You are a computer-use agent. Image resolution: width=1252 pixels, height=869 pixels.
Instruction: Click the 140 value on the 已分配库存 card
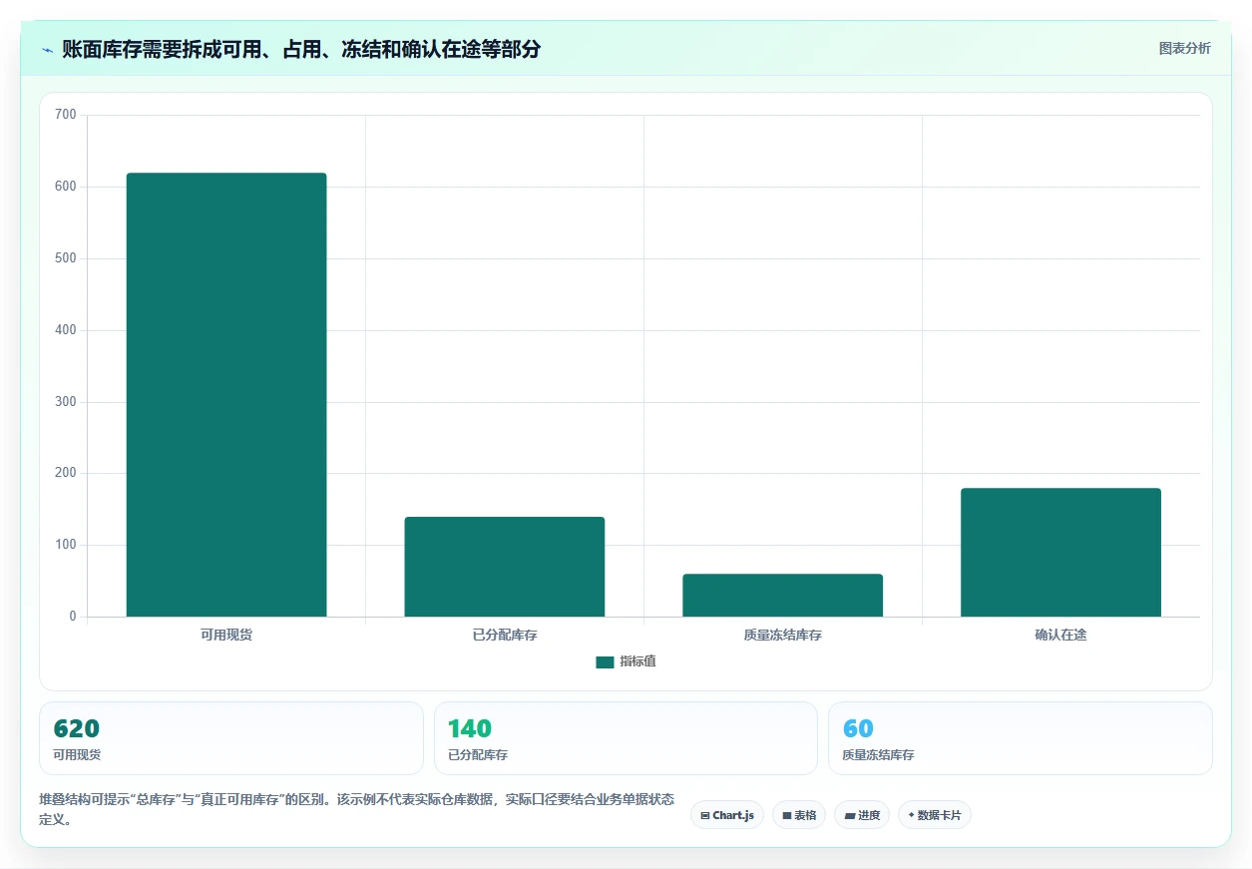(x=470, y=728)
